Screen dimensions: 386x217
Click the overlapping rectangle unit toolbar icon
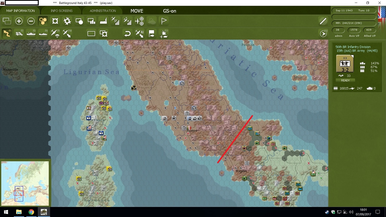click(x=103, y=34)
